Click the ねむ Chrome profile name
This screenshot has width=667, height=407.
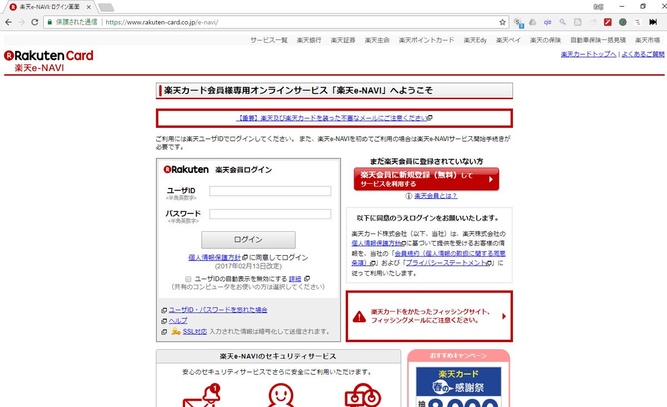[599, 6]
